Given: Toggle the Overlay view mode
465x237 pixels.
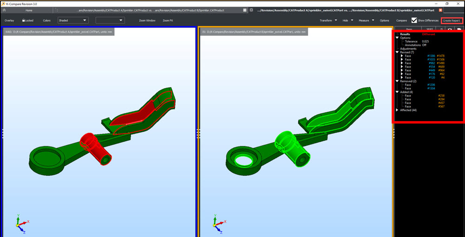Looking at the screenshot, I should point(9,20).
